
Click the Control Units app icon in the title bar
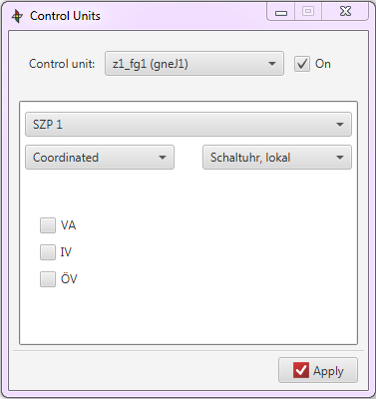17,16
